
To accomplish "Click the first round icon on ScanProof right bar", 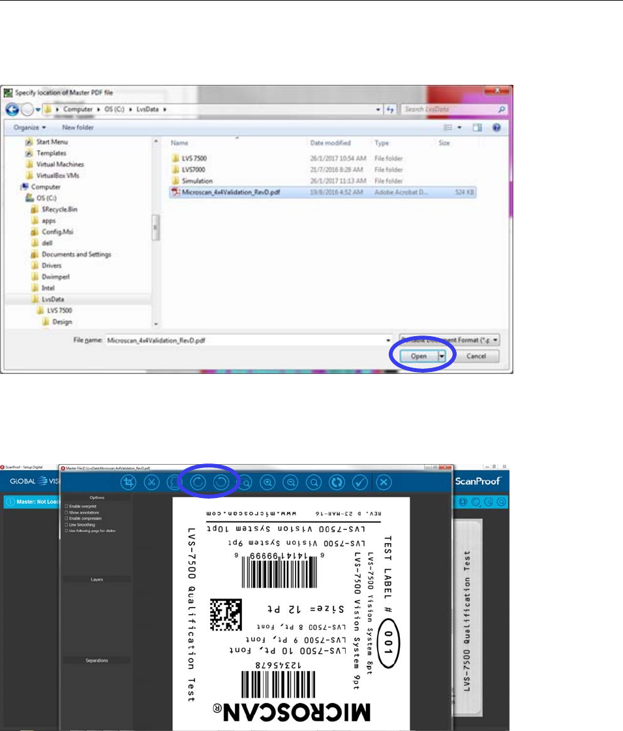I will (463, 502).
